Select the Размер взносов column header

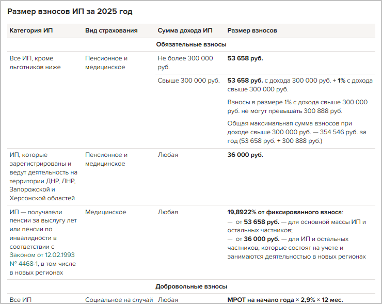click(x=252, y=31)
